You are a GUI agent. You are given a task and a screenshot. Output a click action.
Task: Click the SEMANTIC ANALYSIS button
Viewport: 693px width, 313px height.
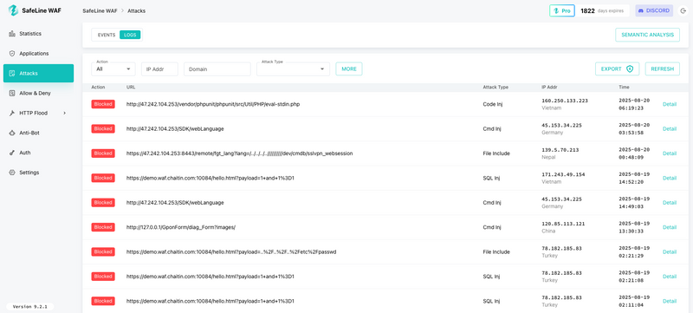click(x=647, y=35)
